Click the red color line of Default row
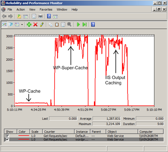Screen dimensions: 168x152 click(x=24, y=136)
